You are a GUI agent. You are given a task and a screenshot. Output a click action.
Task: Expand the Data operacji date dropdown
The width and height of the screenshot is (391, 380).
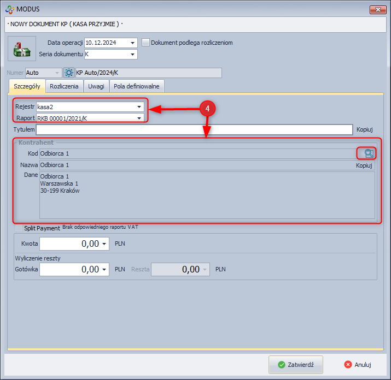[x=133, y=43]
